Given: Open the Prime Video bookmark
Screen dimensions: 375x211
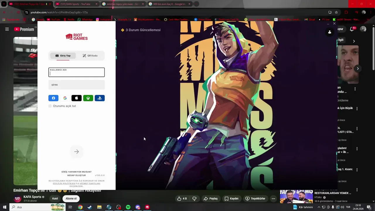Looking at the screenshot, I should [x=202, y=20].
